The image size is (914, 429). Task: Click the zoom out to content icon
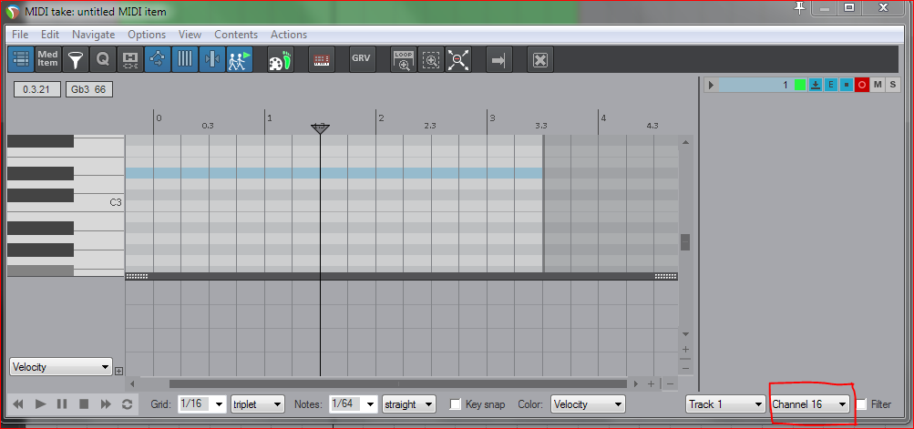tap(458, 59)
